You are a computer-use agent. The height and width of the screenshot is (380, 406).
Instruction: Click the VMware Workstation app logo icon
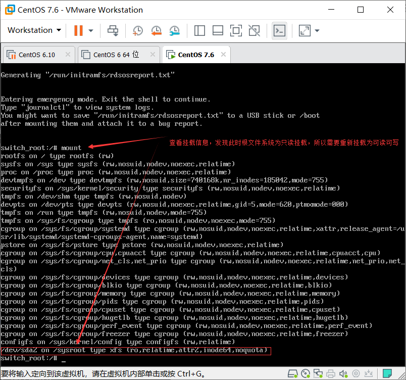[x=10, y=10]
